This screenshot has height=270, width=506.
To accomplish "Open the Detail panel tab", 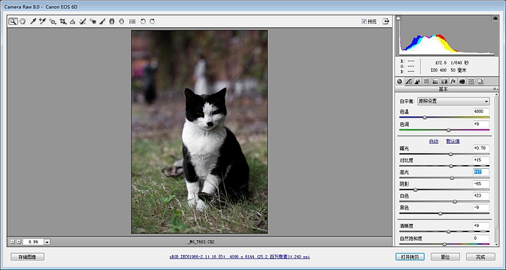I will click(417, 82).
